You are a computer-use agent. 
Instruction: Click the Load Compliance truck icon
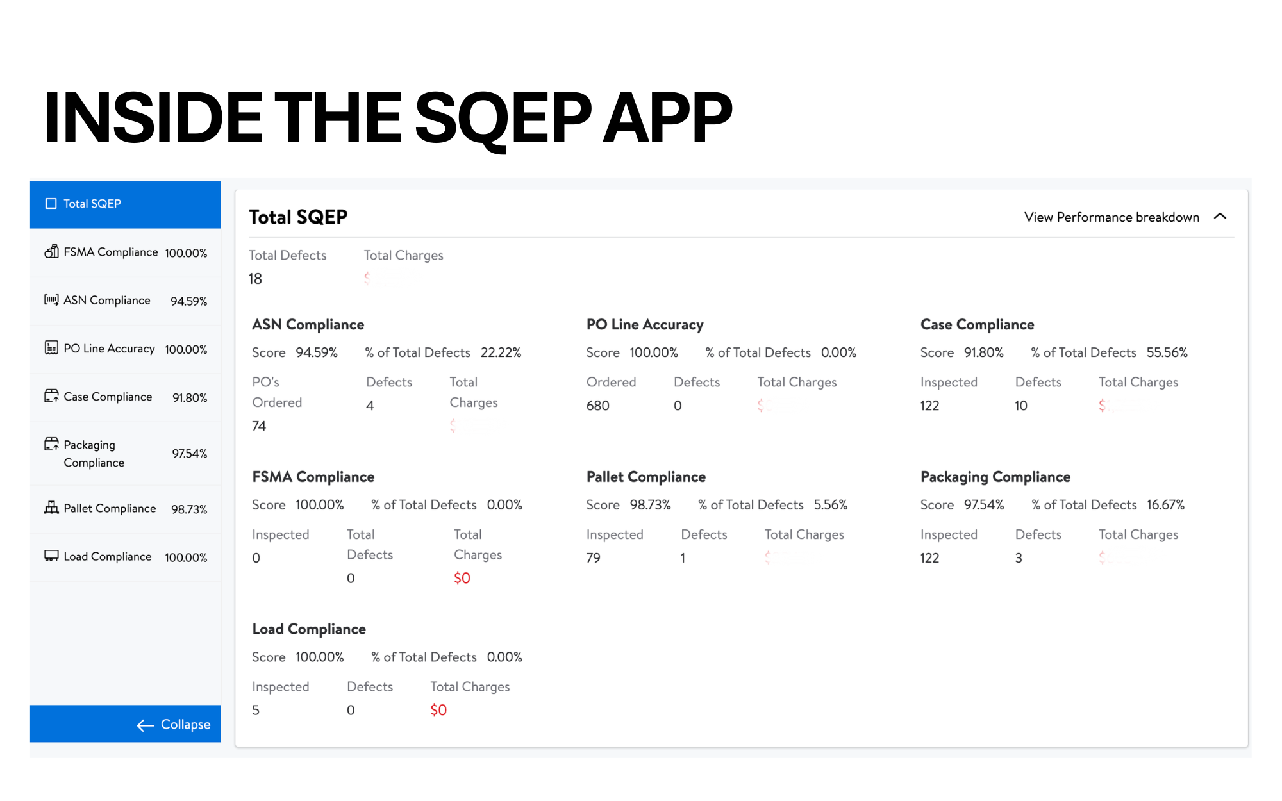51,556
